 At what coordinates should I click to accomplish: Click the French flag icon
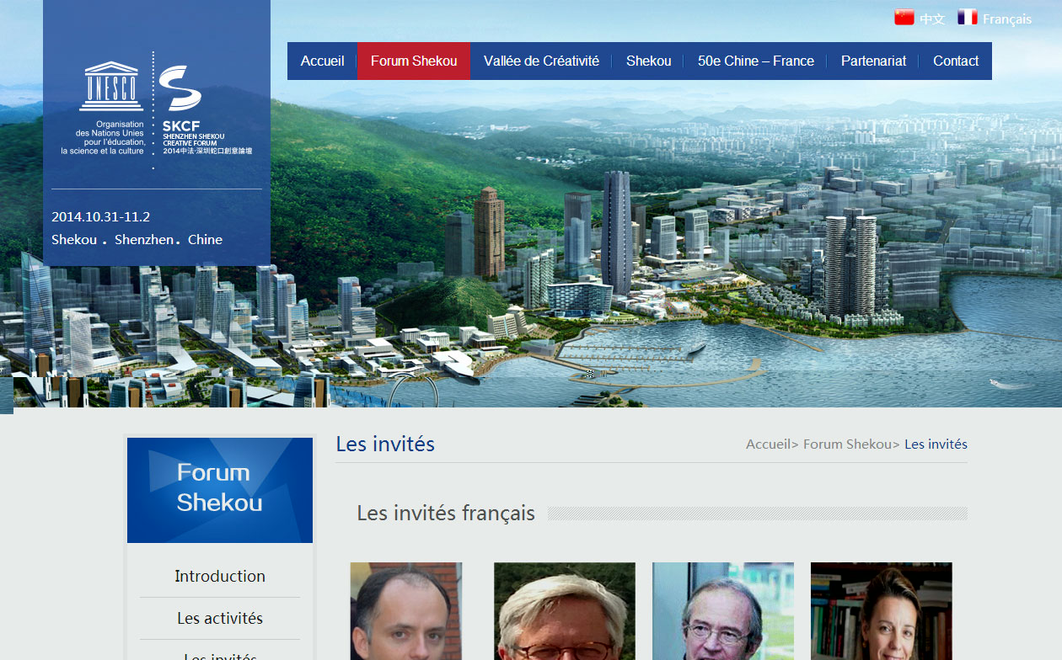(968, 18)
